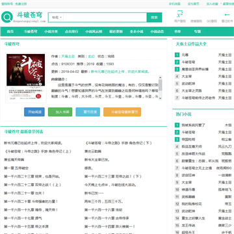Image resolution: width=234 pixels, height=234 pixels.
Task: Click the green 搜索 search button
Action: (x=154, y=18)
